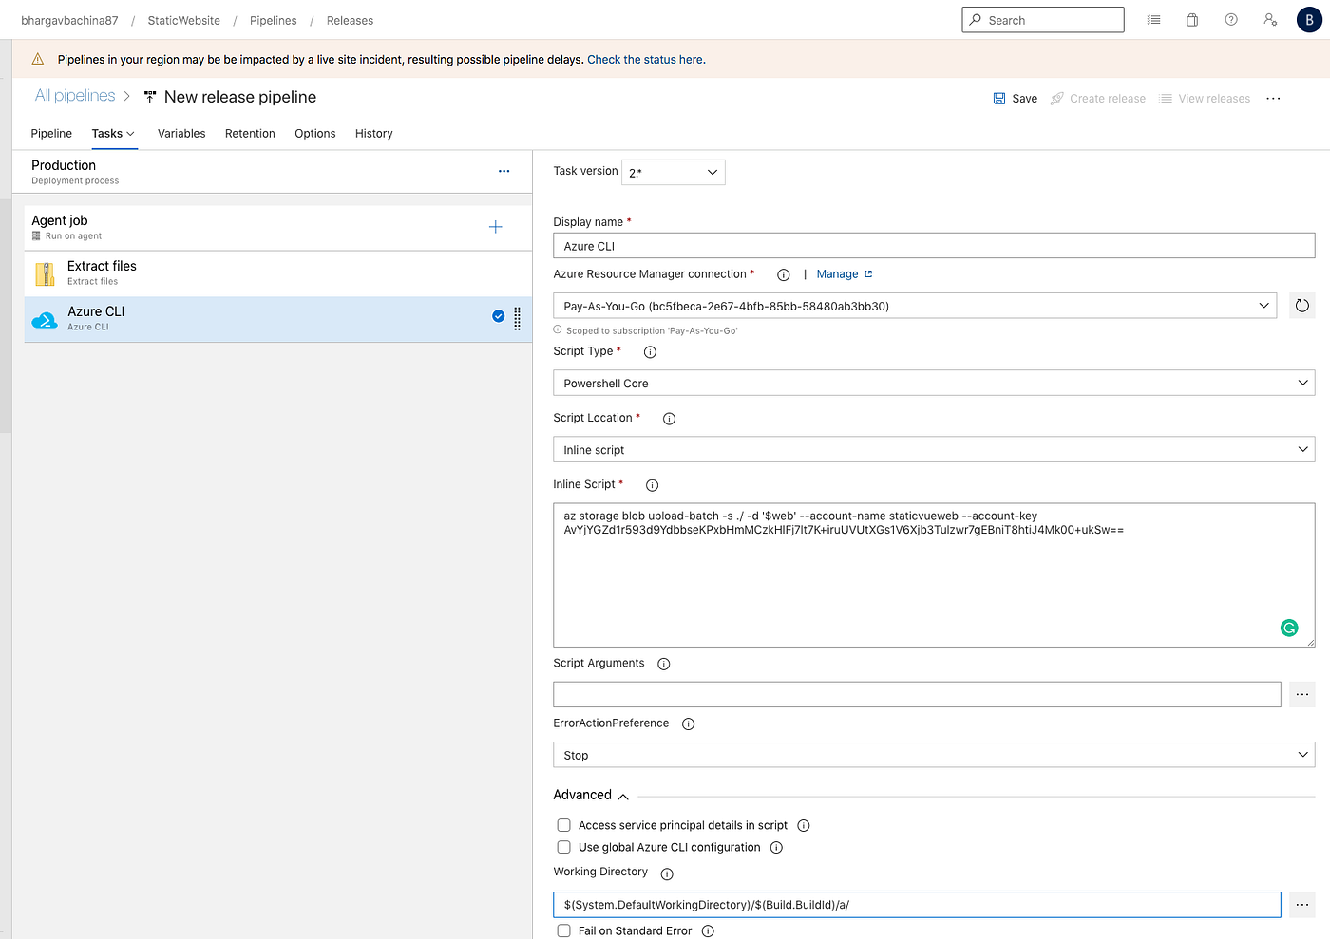Click the info icon next to Script Type
The width and height of the screenshot is (1330, 939).
[650, 351]
